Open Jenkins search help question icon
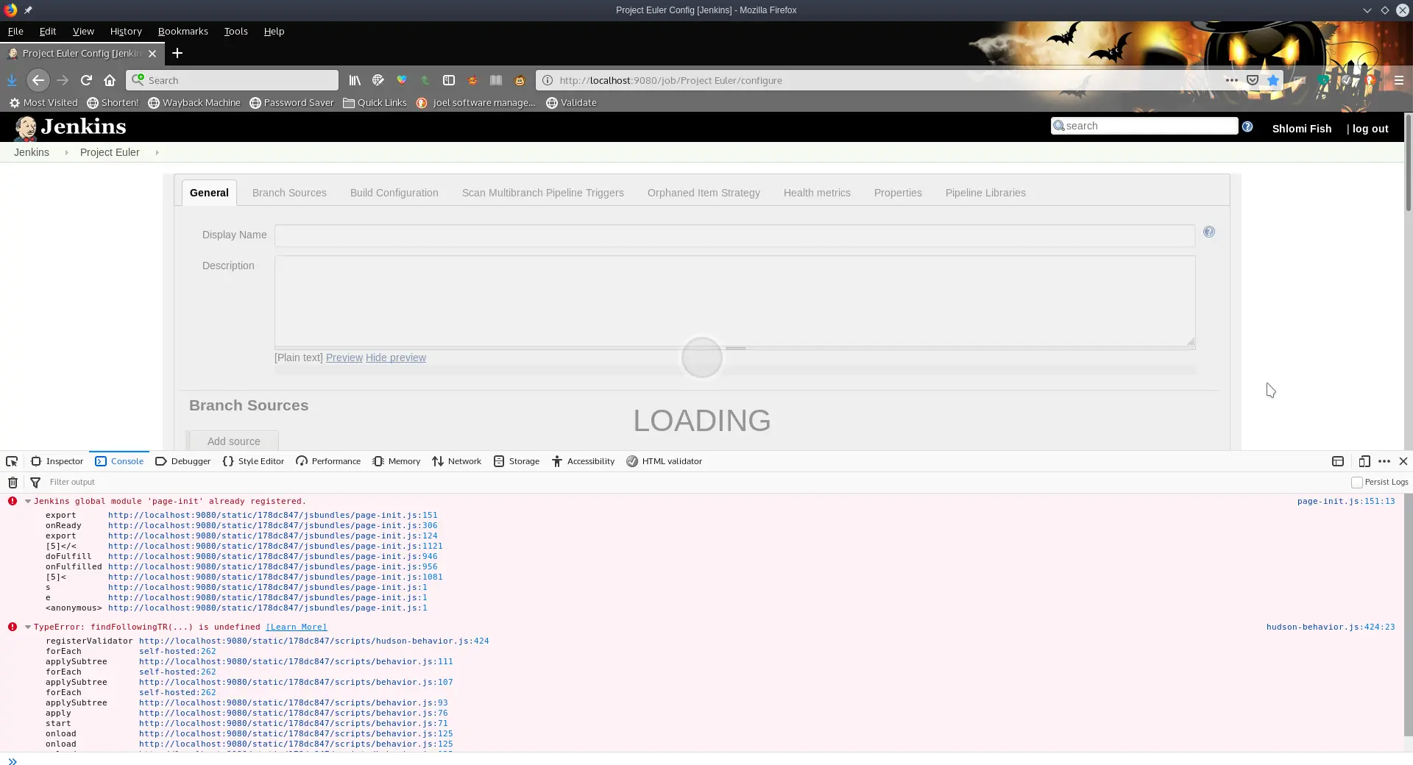Screen dimensions: 1413x765 (x=1247, y=127)
